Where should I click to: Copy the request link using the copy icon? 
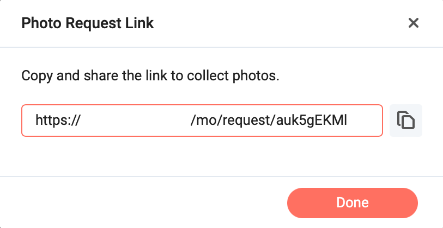point(406,121)
